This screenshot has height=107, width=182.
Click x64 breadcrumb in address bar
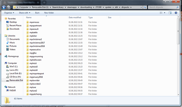click(x=116, y=7)
